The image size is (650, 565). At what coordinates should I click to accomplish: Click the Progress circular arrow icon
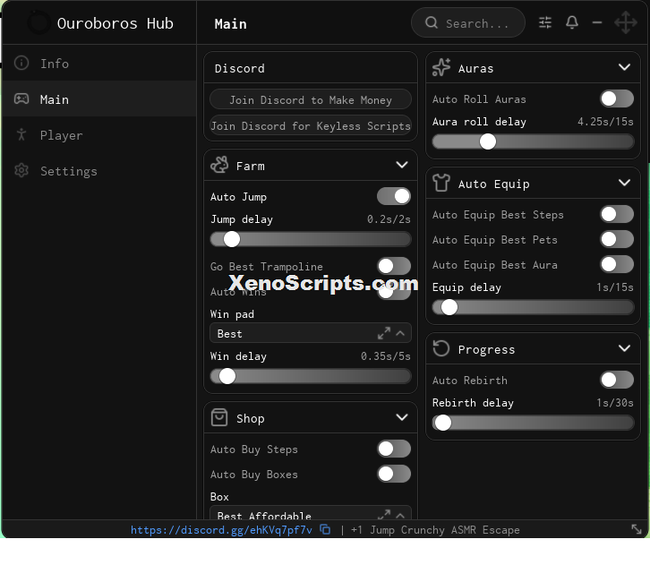[441, 348]
